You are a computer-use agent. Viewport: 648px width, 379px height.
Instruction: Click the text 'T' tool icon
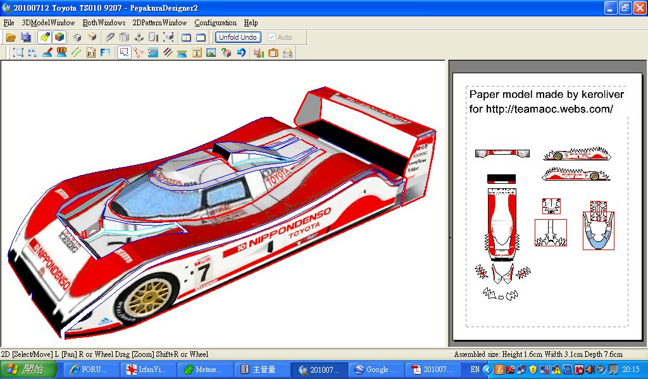pos(197,53)
